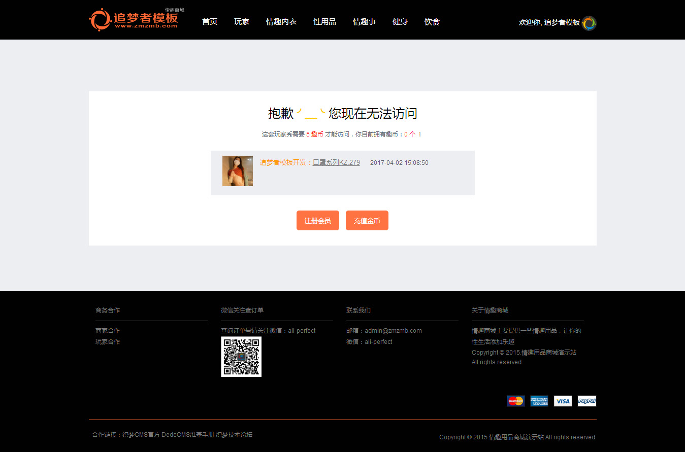685x452 pixels.
Task: Select the 健身 navigation item
Action: tap(400, 22)
